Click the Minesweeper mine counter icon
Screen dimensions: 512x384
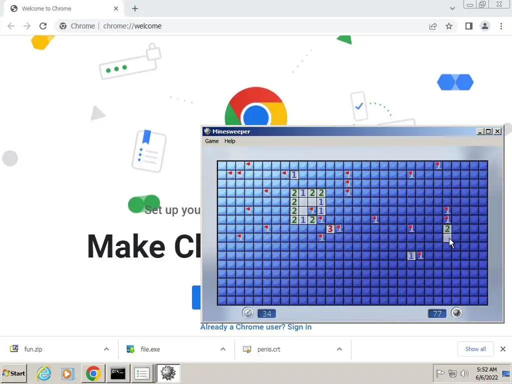click(456, 313)
